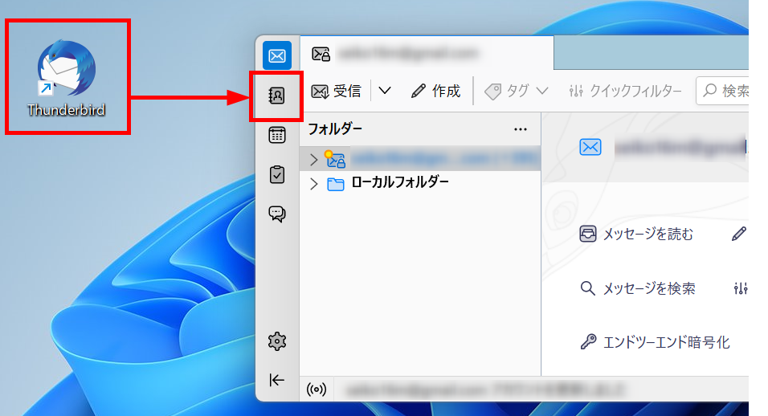Collapse the spaces toolbar with arrow icon

point(277,380)
